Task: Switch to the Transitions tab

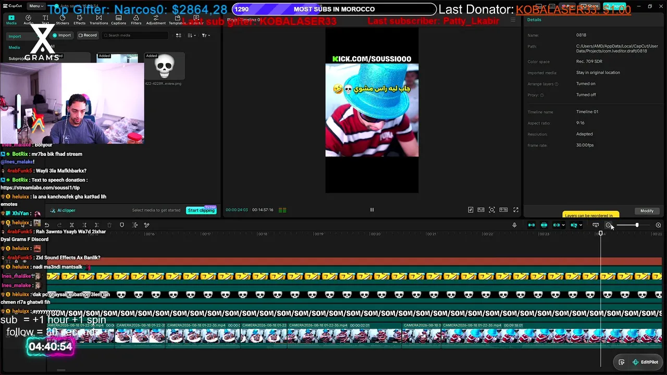Action: point(98,20)
